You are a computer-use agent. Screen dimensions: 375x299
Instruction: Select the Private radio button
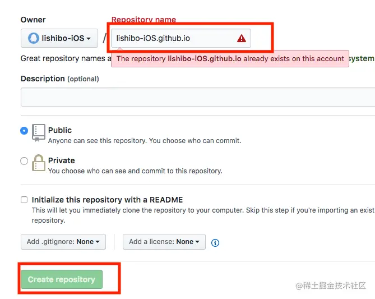coord(24,161)
